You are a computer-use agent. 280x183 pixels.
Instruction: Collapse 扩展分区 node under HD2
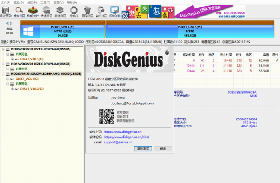[8, 84]
